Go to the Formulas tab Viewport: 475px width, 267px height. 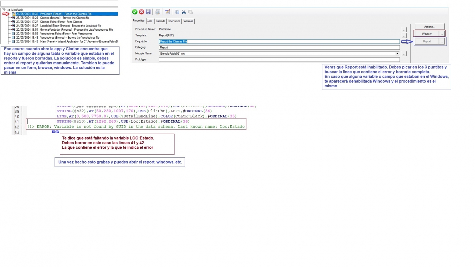188,21
